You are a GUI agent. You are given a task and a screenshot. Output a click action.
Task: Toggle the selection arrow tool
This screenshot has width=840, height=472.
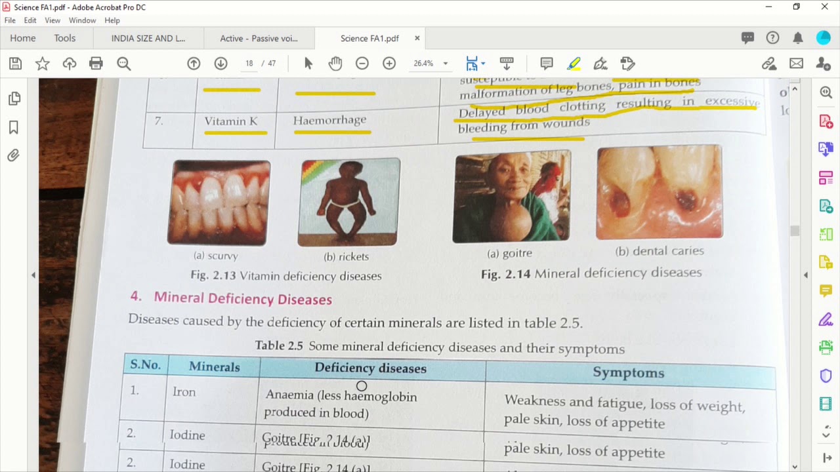pos(308,64)
